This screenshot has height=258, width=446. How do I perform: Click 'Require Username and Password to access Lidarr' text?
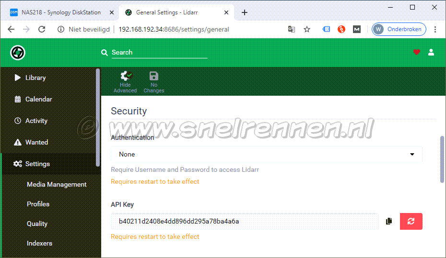(x=185, y=170)
